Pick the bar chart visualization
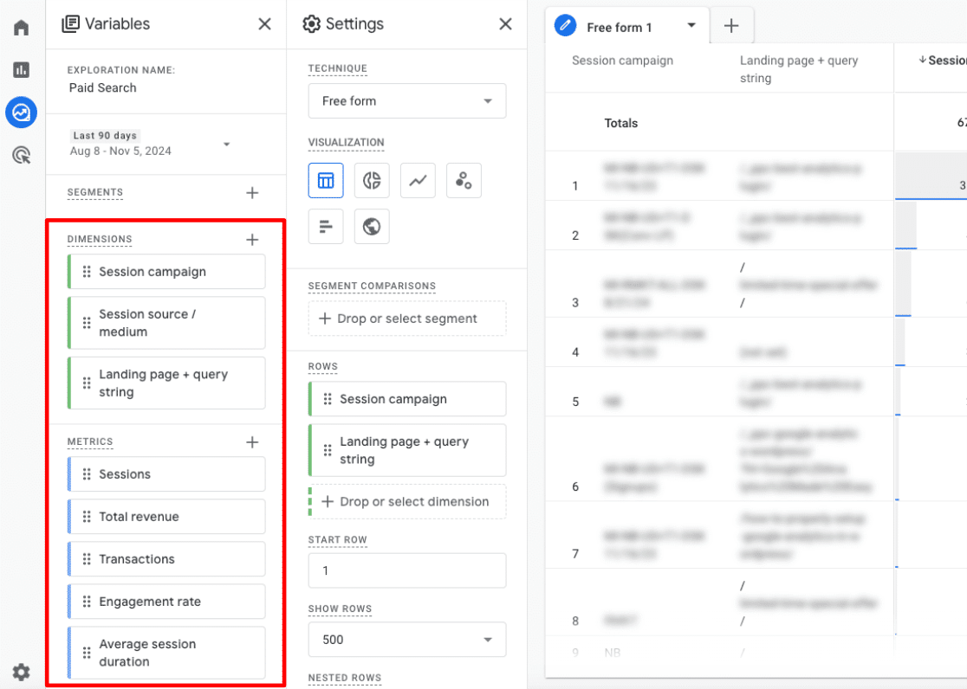The image size is (967, 689). (326, 226)
